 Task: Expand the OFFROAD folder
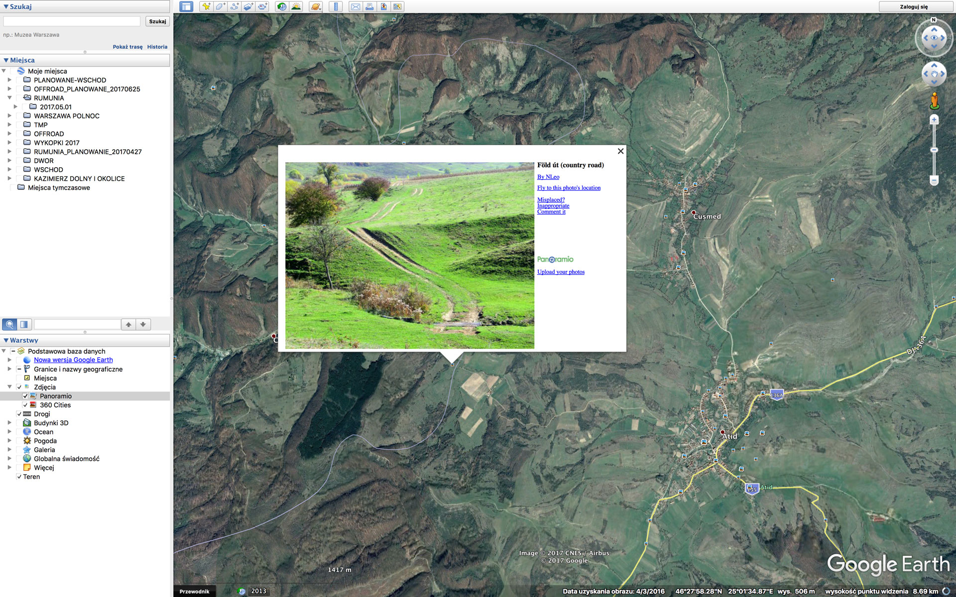pyautogui.click(x=9, y=134)
